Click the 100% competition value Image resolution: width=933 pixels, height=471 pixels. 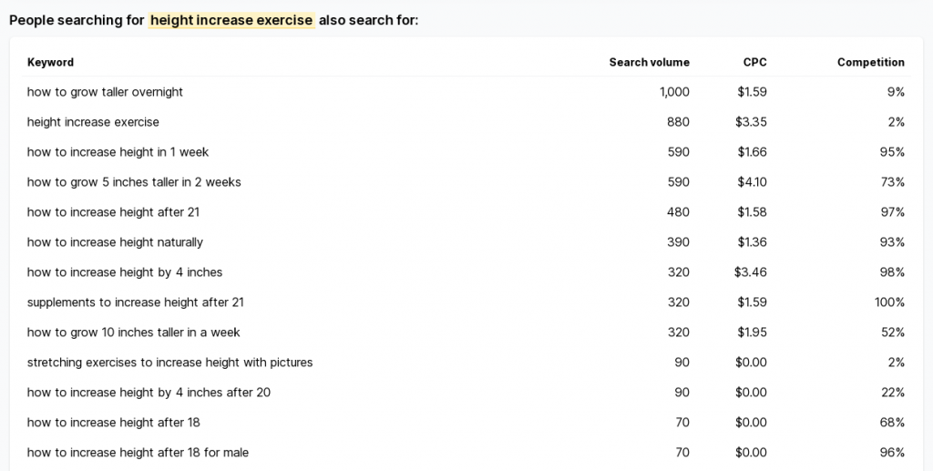[x=889, y=302]
